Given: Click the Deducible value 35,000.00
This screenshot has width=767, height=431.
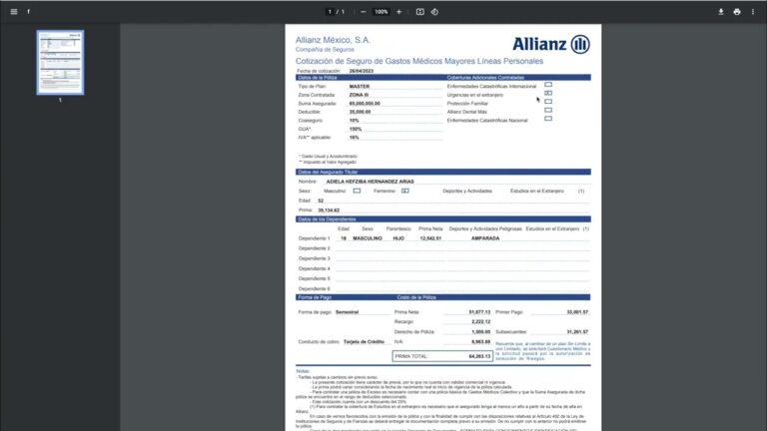Looking at the screenshot, I should pos(360,112).
